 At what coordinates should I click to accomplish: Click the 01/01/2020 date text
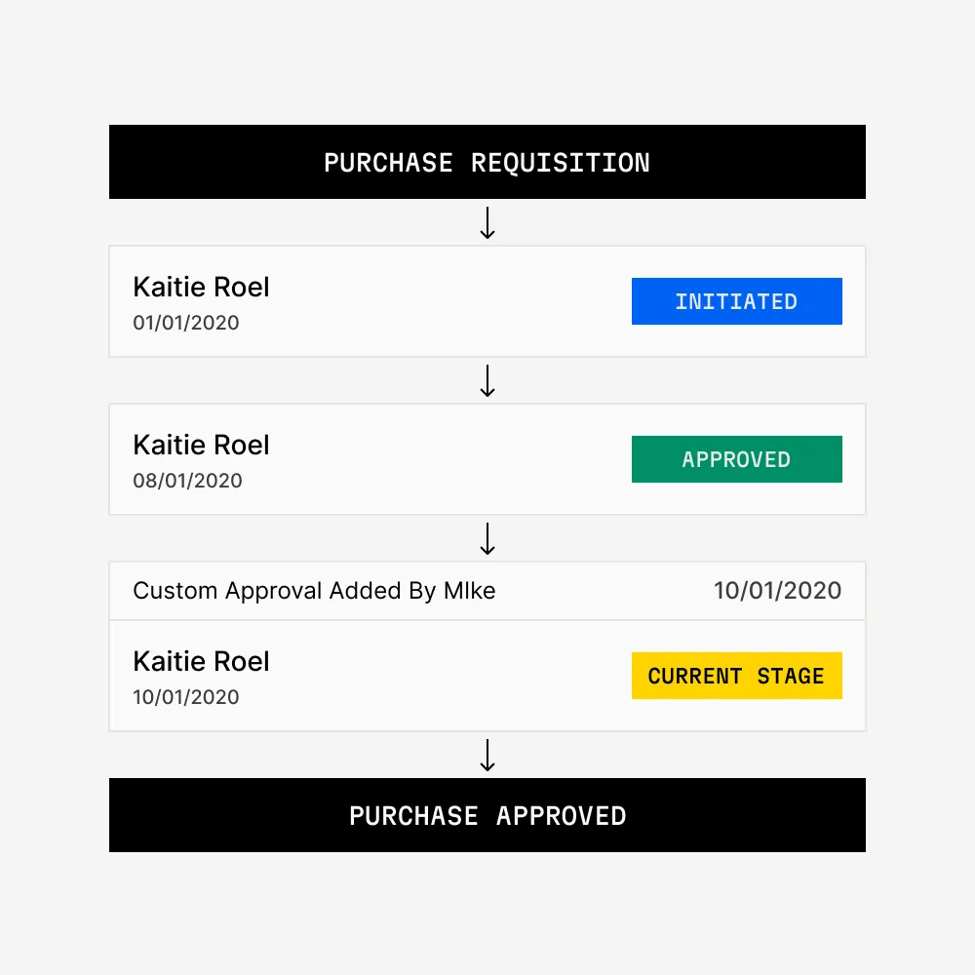(186, 323)
